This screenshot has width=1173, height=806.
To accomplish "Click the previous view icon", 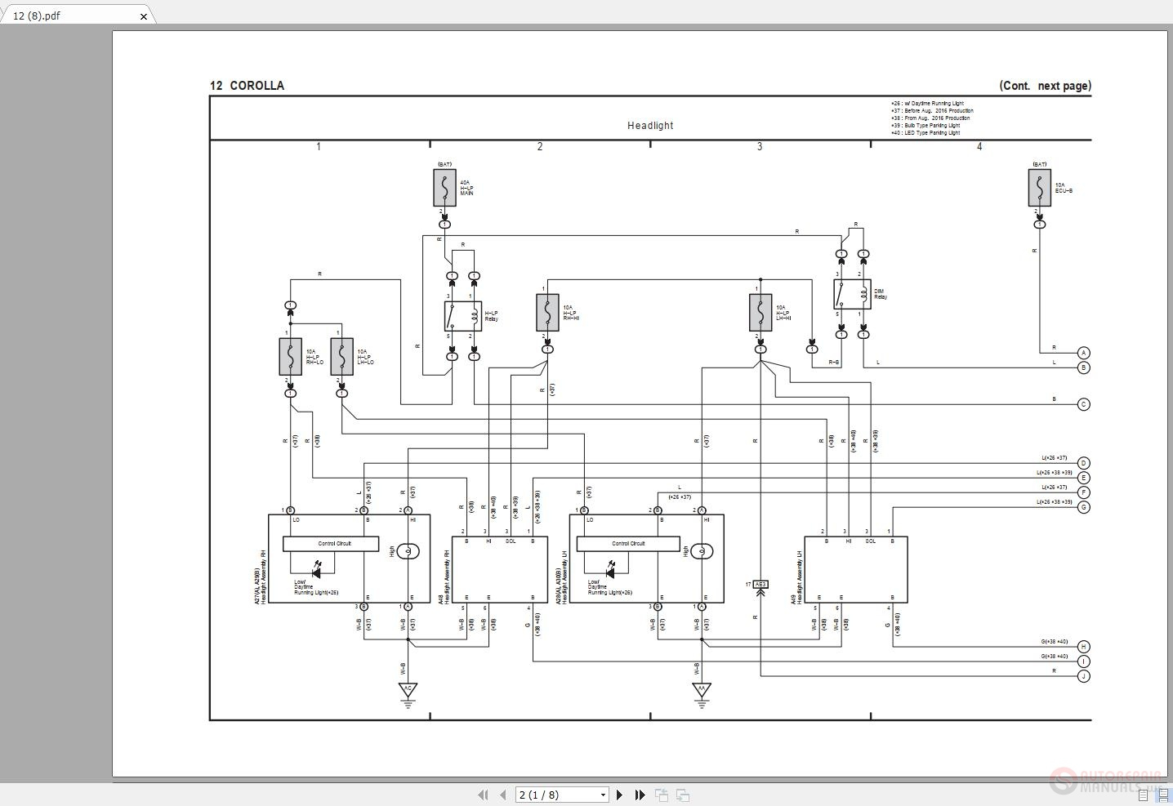I will click(x=662, y=795).
